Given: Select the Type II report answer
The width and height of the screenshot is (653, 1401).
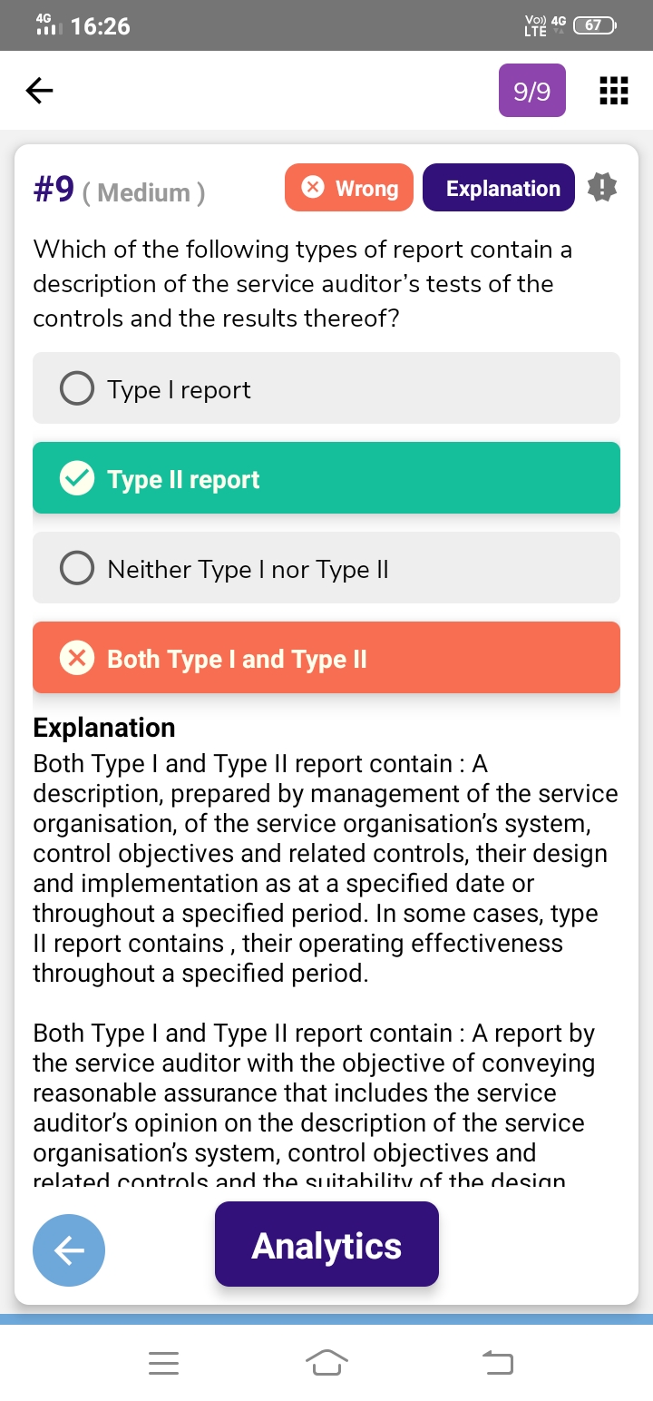Looking at the screenshot, I should coord(326,478).
